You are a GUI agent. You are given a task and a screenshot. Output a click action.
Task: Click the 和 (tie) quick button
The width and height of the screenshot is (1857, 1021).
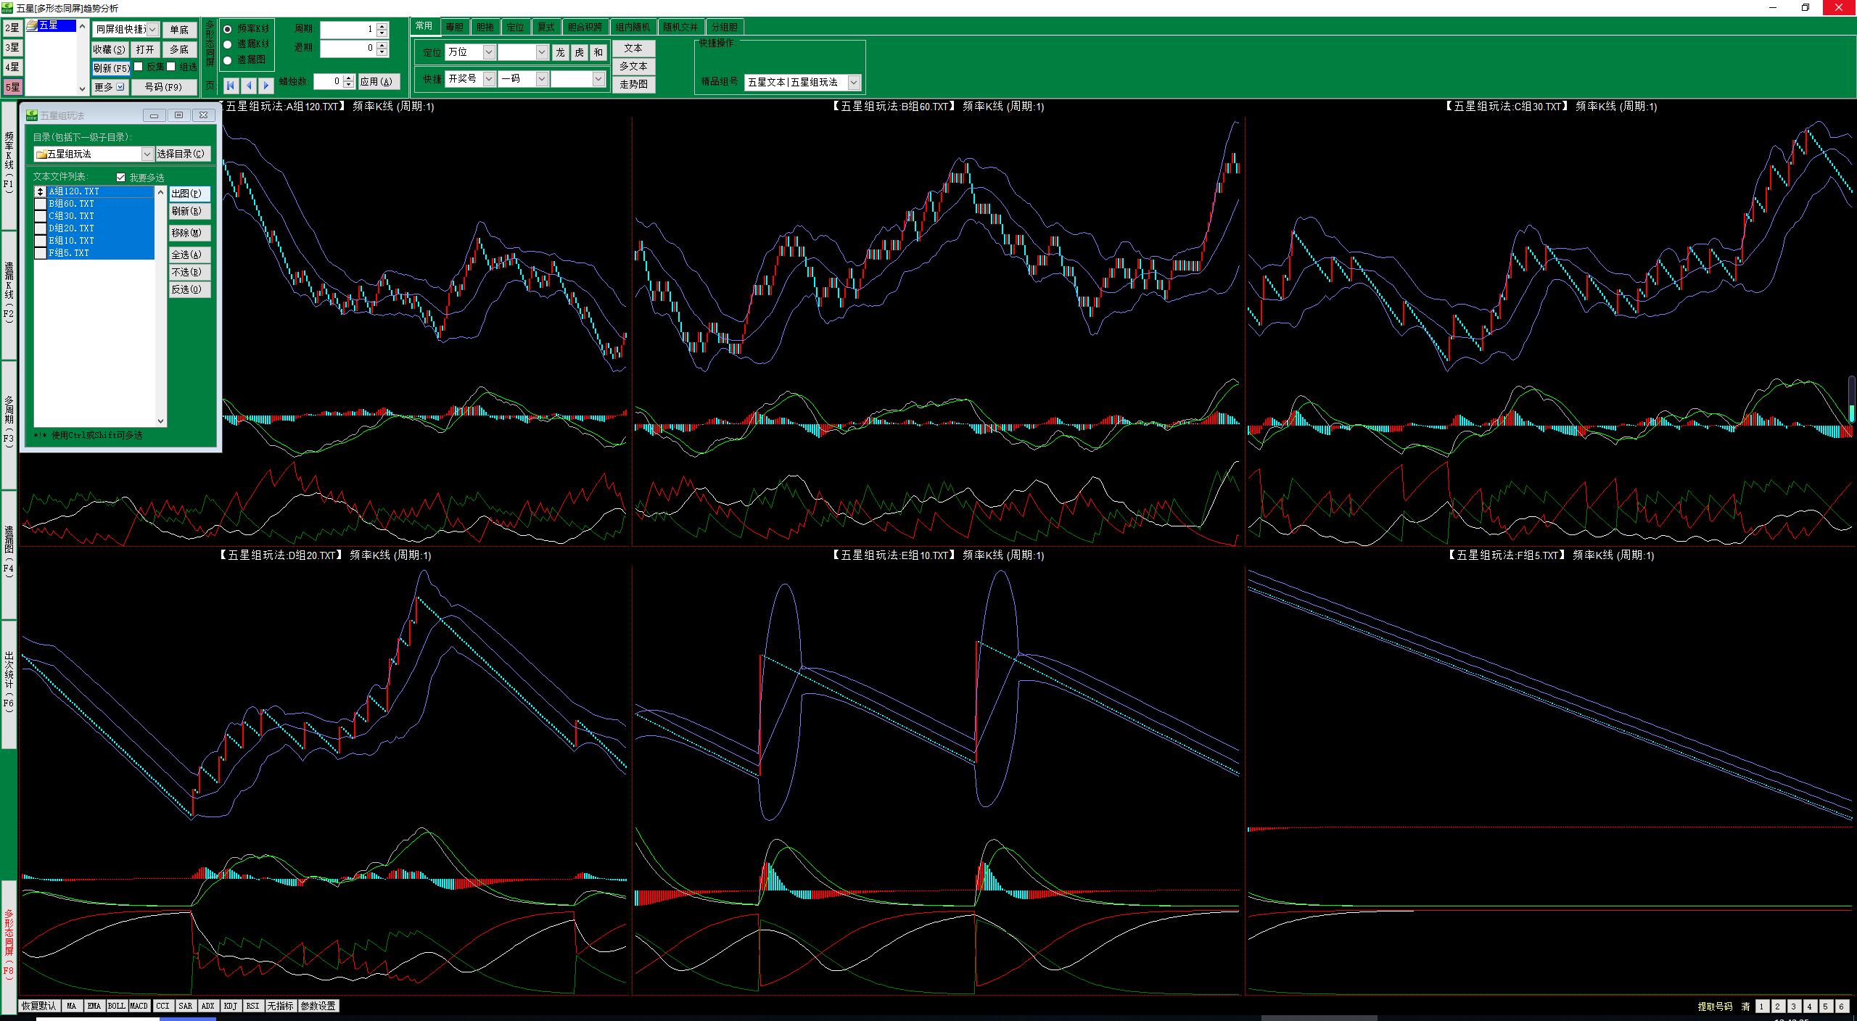(598, 52)
